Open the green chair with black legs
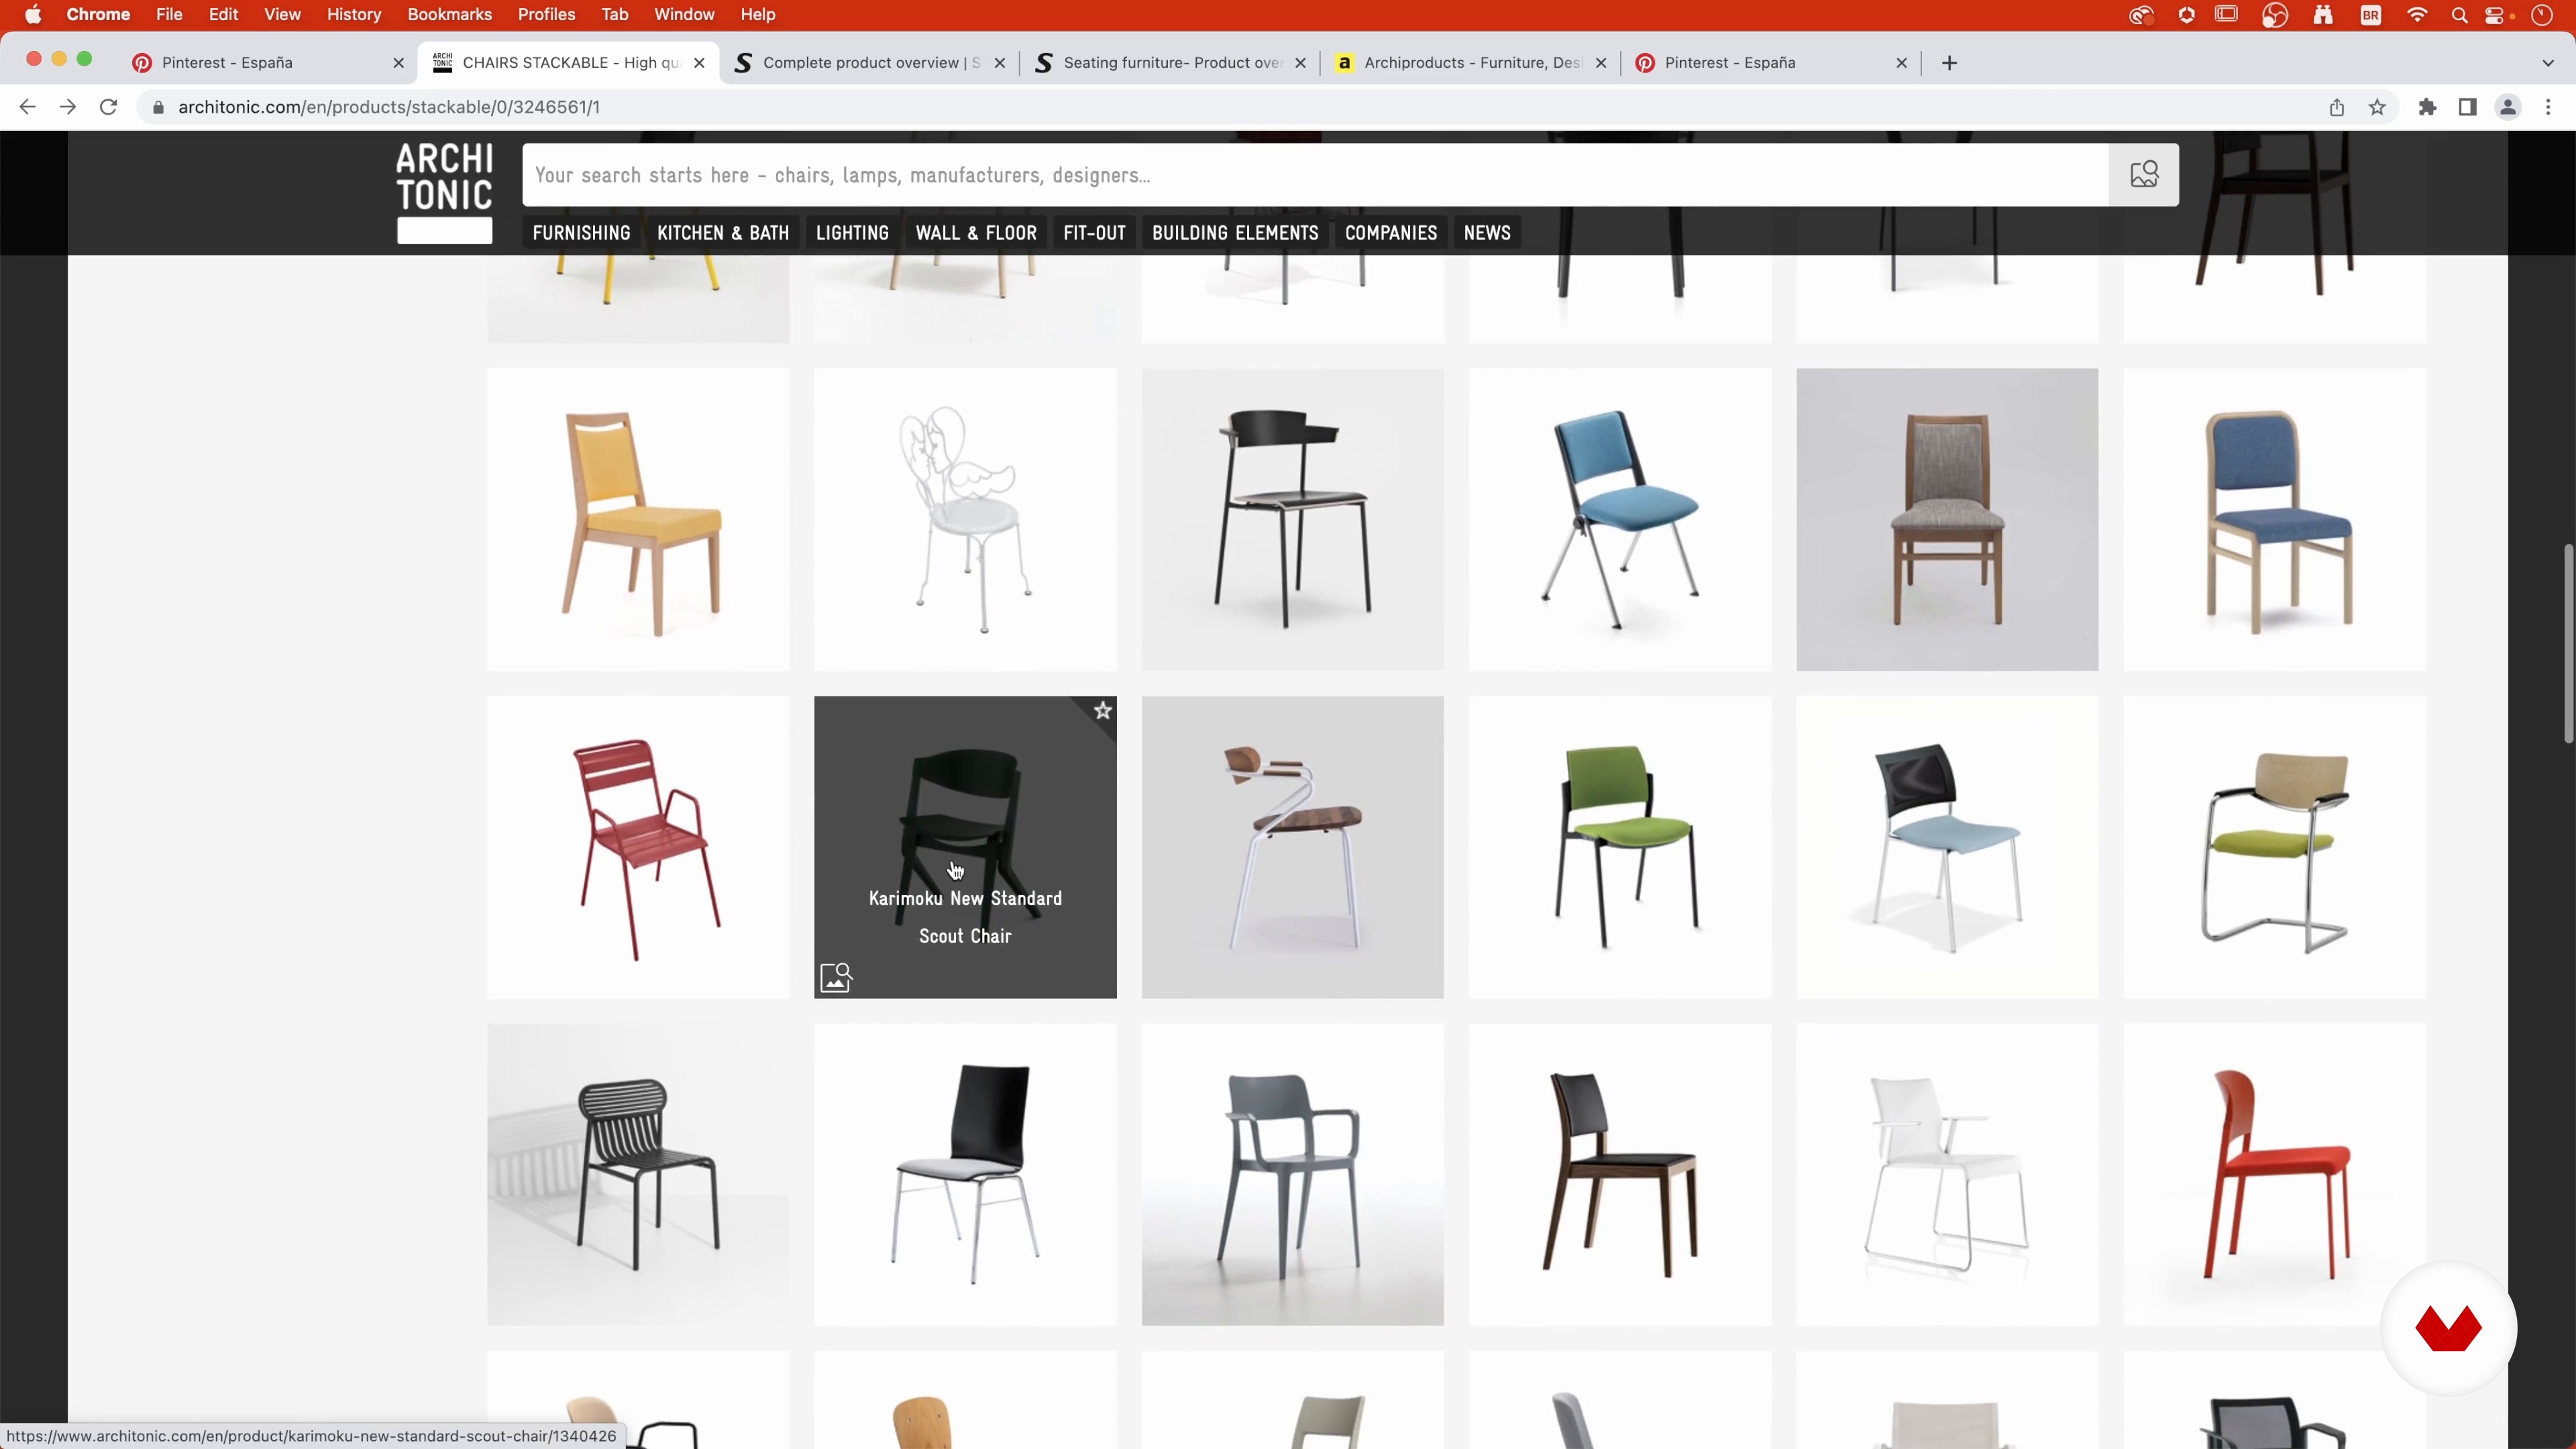Image resolution: width=2576 pixels, height=1449 pixels. (1620, 847)
